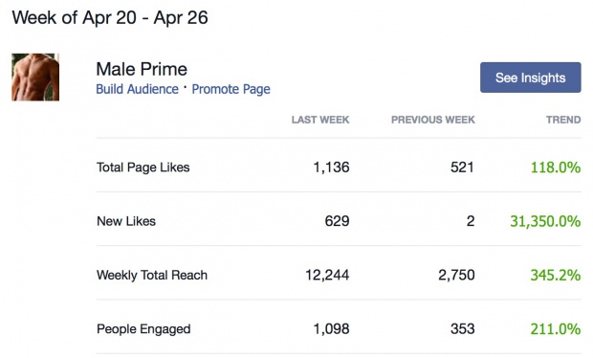Click the 1,136 total likes figure
Viewport: 593px width, 358px height.
coord(331,168)
